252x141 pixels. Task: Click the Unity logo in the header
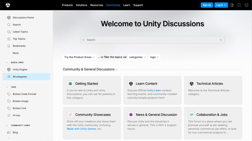point(8,5)
